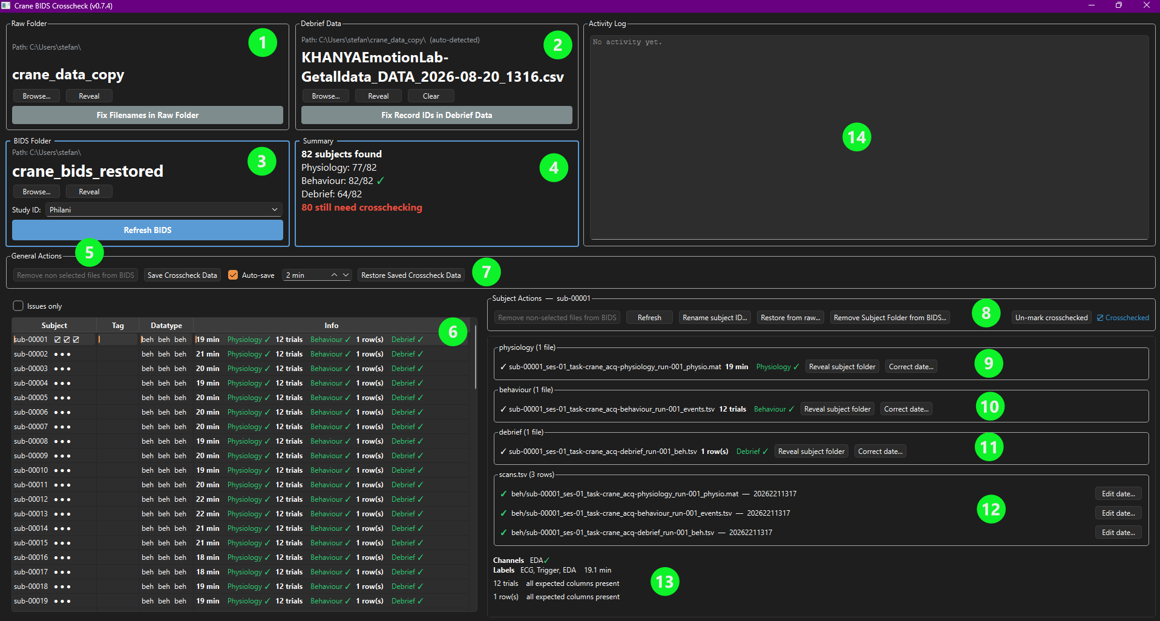Enable the Issues only checkbox
The height and width of the screenshot is (621, 1160).
pyautogui.click(x=19, y=306)
